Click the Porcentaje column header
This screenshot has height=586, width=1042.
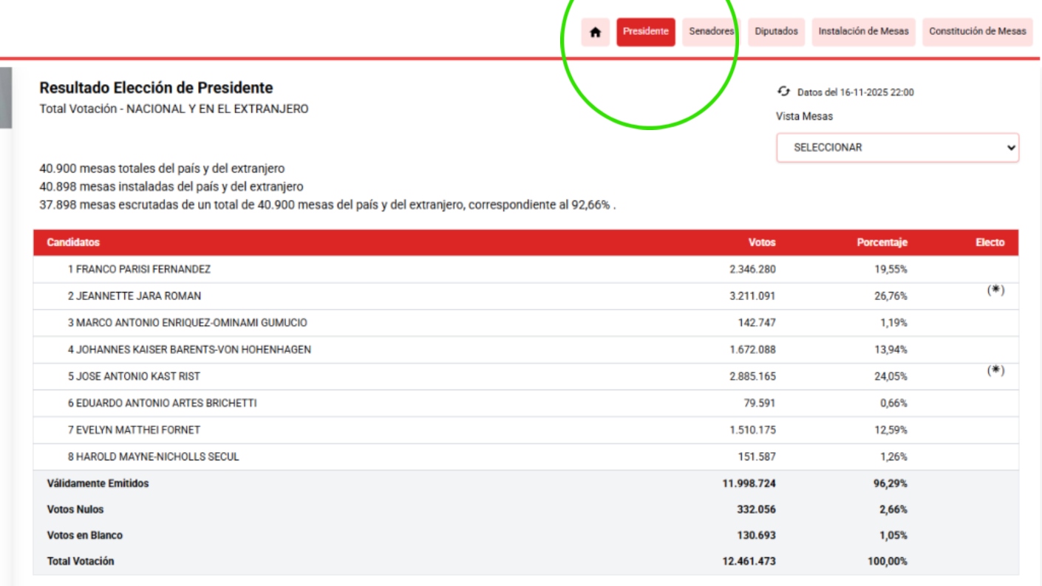[882, 242]
